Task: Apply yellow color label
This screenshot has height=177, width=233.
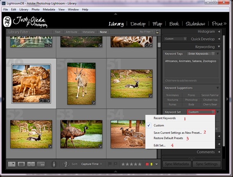Action: (x=151, y=164)
